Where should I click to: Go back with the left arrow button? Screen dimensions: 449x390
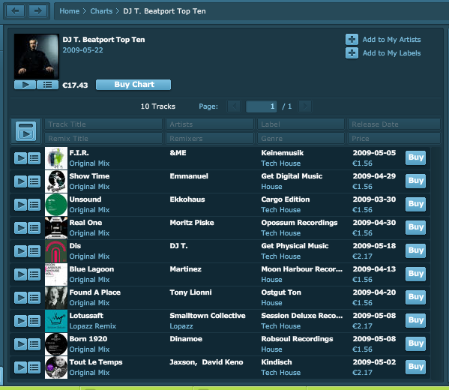click(x=15, y=11)
